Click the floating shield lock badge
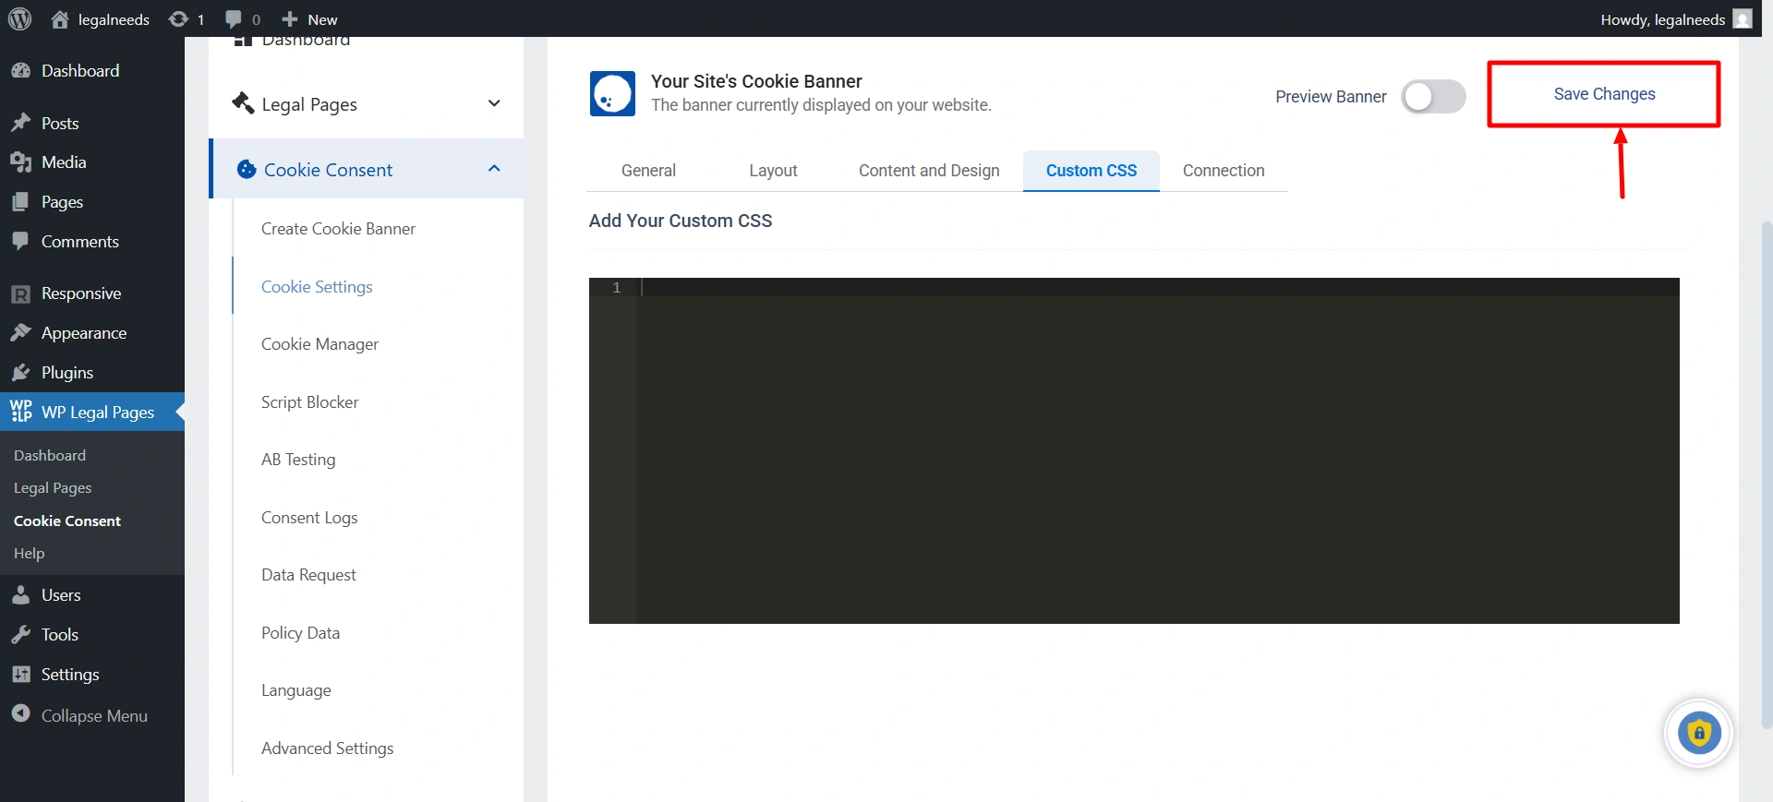This screenshot has height=802, width=1773. pyautogui.click(x=1698, y=734)
